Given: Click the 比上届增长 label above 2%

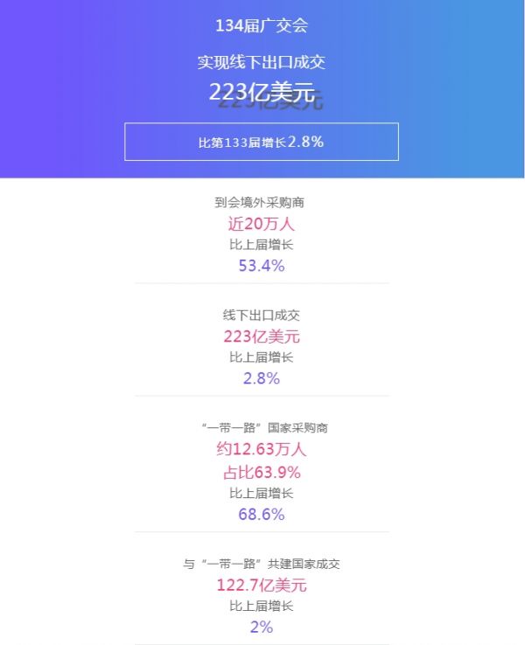Looking at the screenshot, I should click(262, 606).
